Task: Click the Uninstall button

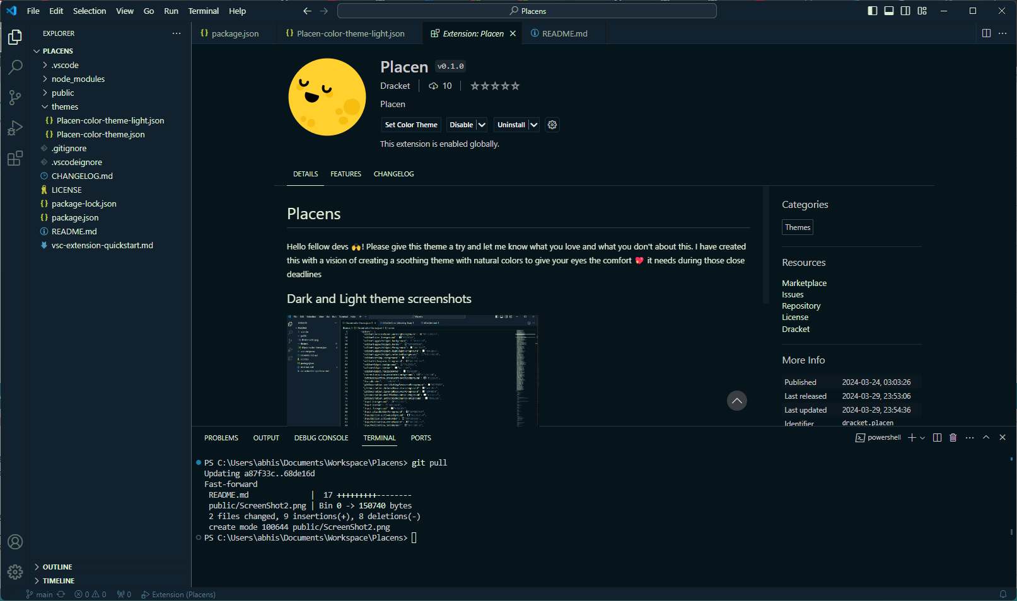Action: [x=511, y=125]
